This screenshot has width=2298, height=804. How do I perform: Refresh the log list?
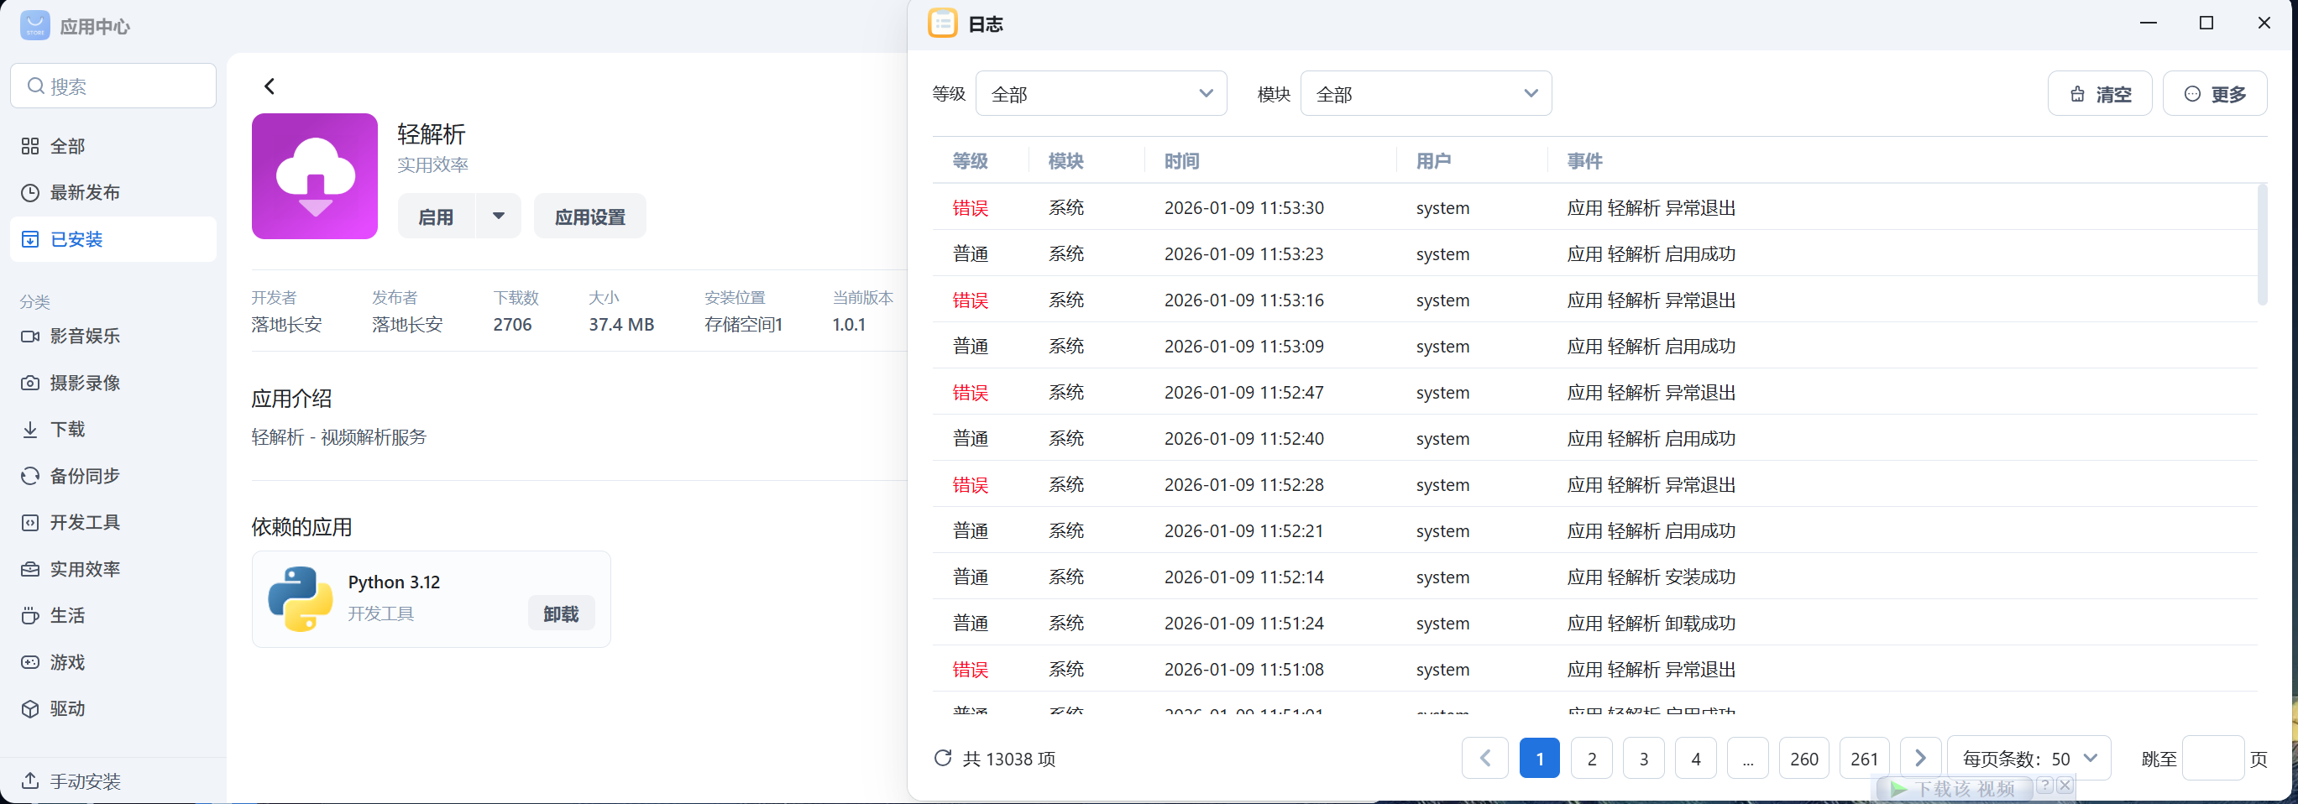943,759
